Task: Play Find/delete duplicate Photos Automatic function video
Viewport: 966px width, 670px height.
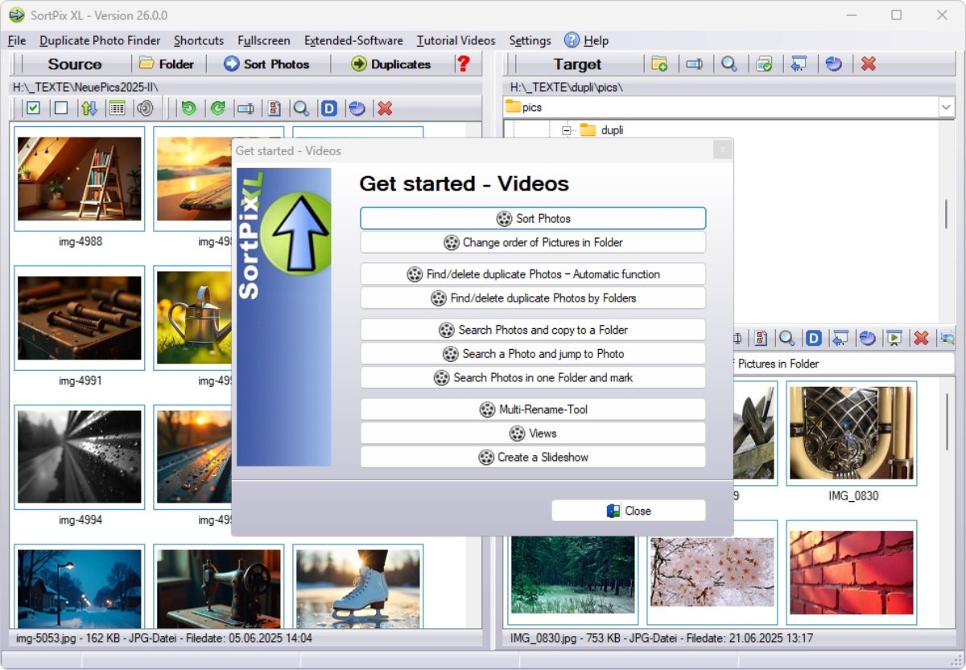Action: point(533,274)
